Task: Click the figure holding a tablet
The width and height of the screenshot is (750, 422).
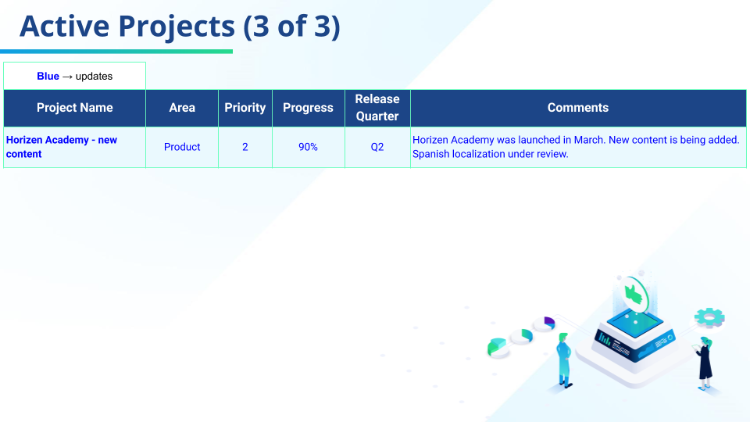Action: tap(705, 363)
